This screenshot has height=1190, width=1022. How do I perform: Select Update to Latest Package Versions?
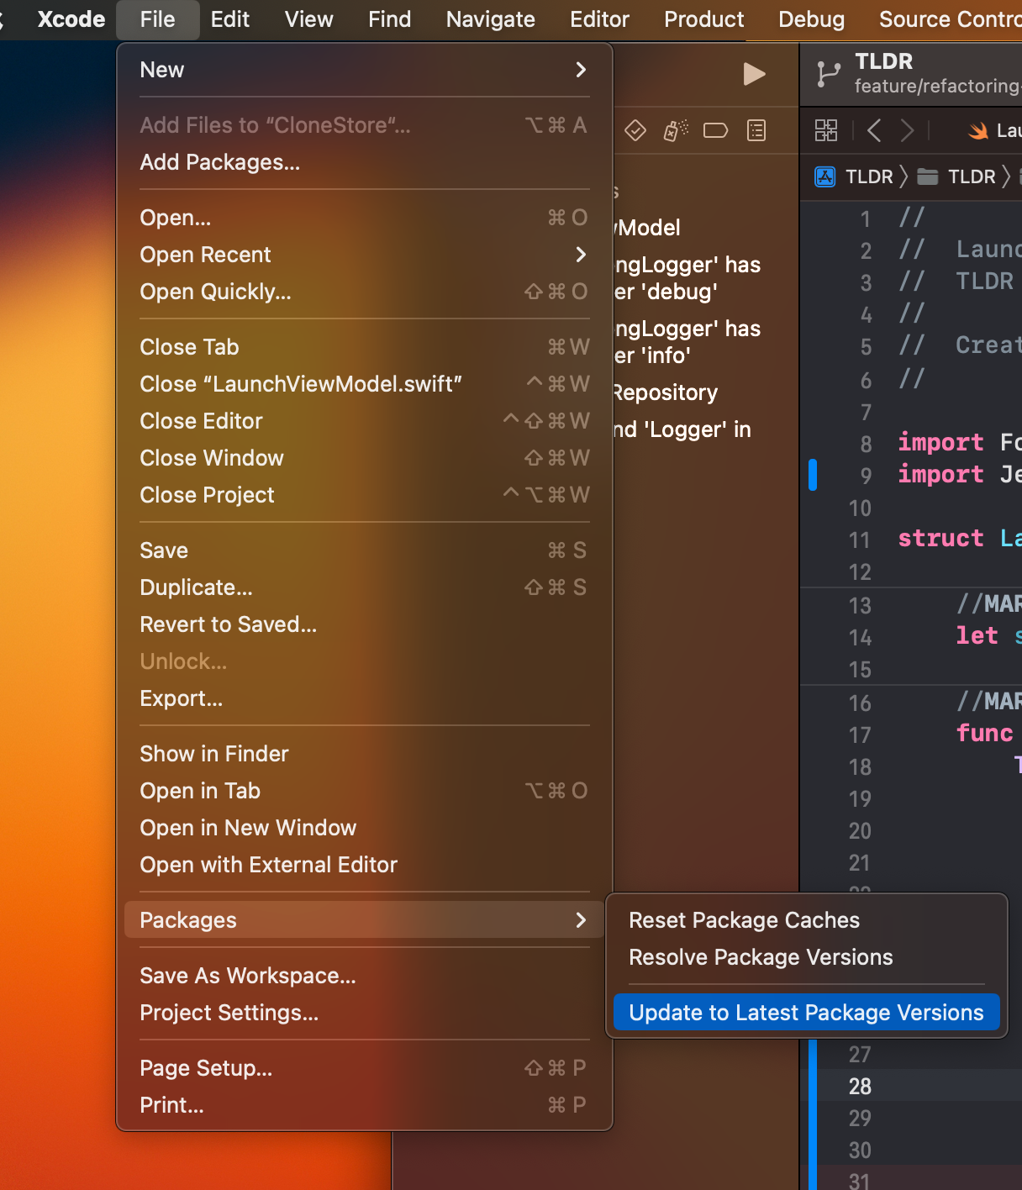pos(807,1013)
